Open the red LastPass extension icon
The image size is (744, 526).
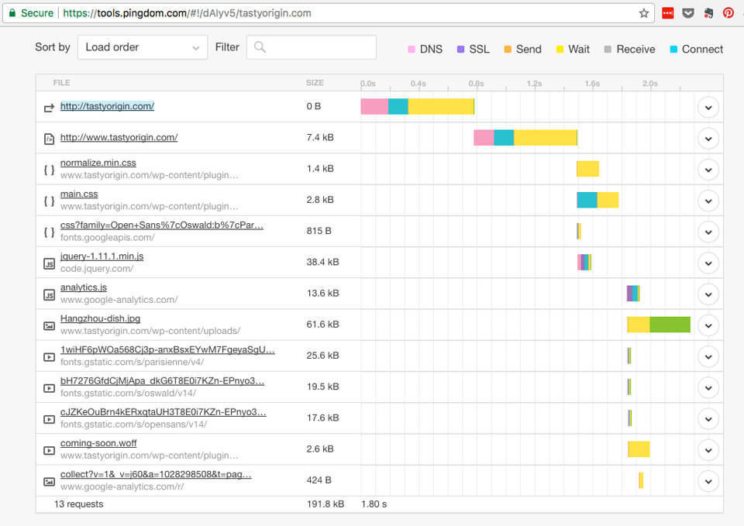[667, 13]
